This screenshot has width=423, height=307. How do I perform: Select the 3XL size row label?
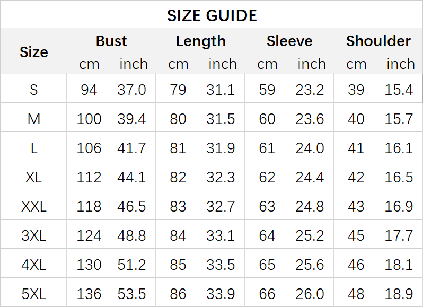coord(33,234)
